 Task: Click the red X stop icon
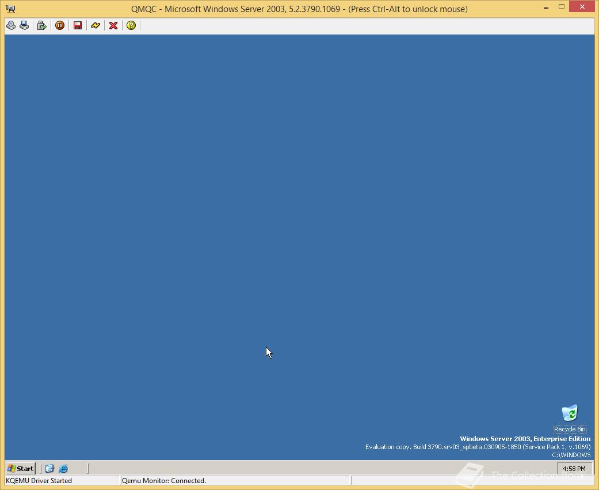pyautogui.click(x=113, y=25)
